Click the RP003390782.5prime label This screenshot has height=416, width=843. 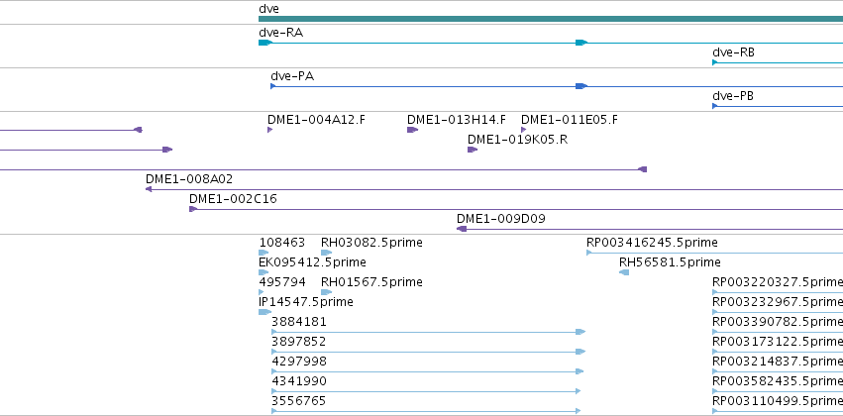[778, 322]
